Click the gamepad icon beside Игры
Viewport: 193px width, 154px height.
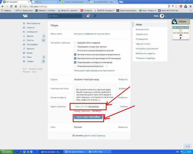[24, 57]
